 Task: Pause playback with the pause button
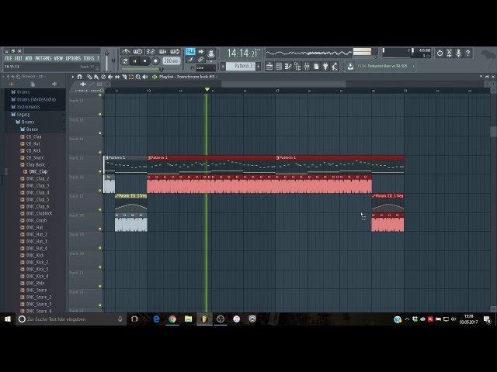coord(134,60)
